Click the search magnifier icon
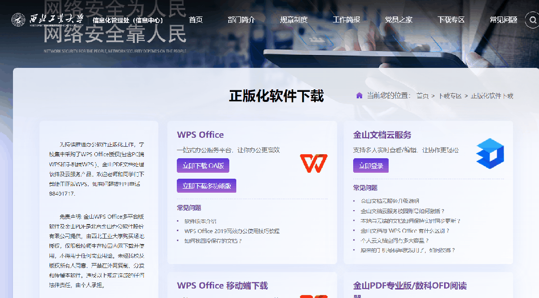This screenshot has height=298, width=539. (x=532, y=20)
